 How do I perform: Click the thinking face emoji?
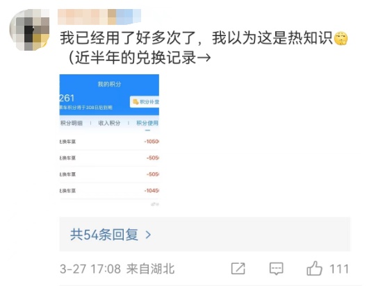pos(341,39)
